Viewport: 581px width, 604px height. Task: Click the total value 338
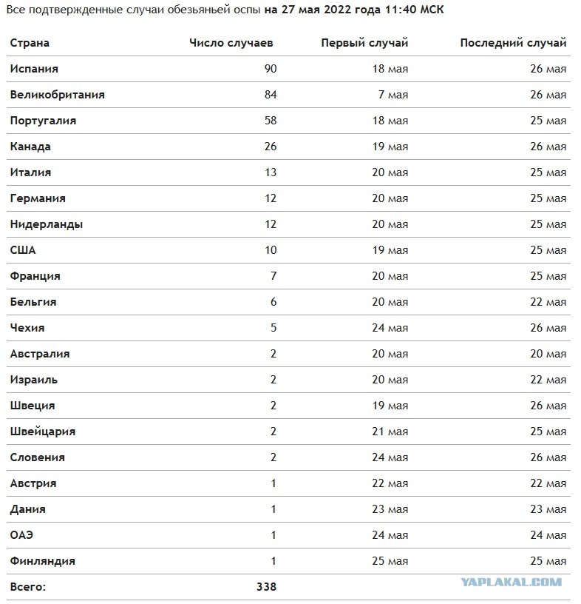tap(267, 587)
